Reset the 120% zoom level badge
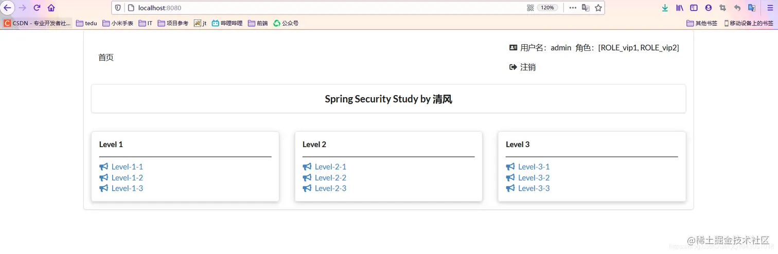The width and height of the screenshot is (778, 254). 547,8
